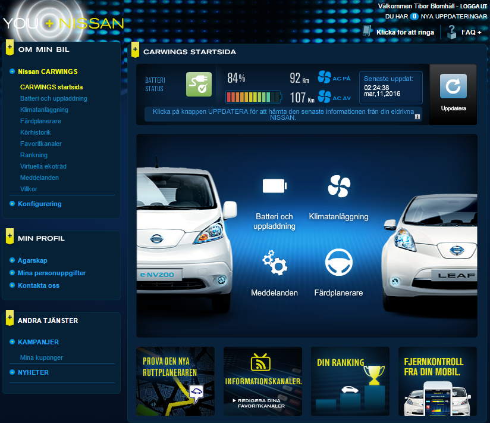The image size is (490, 423).
Task: Expand the Konfigurering section
Action: point(40,204)
